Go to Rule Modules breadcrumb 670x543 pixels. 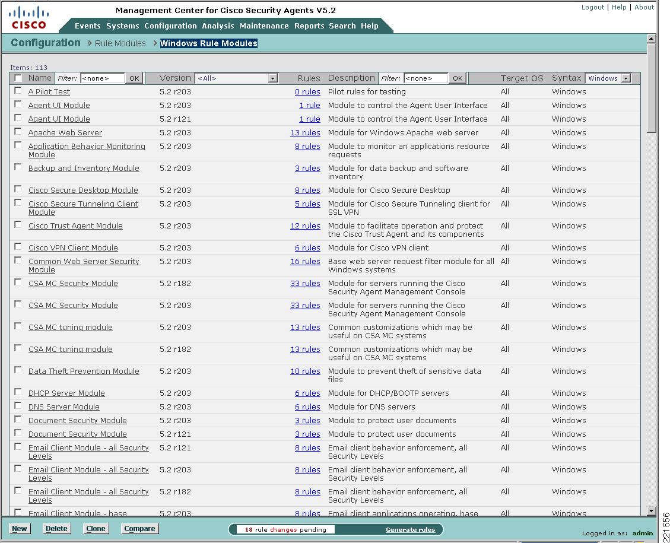(x=120, y=43)
